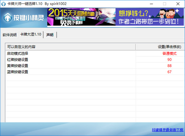Click the 设置(单击修改) column header
Screen dimensions: 185x136
tap(160, 47)
